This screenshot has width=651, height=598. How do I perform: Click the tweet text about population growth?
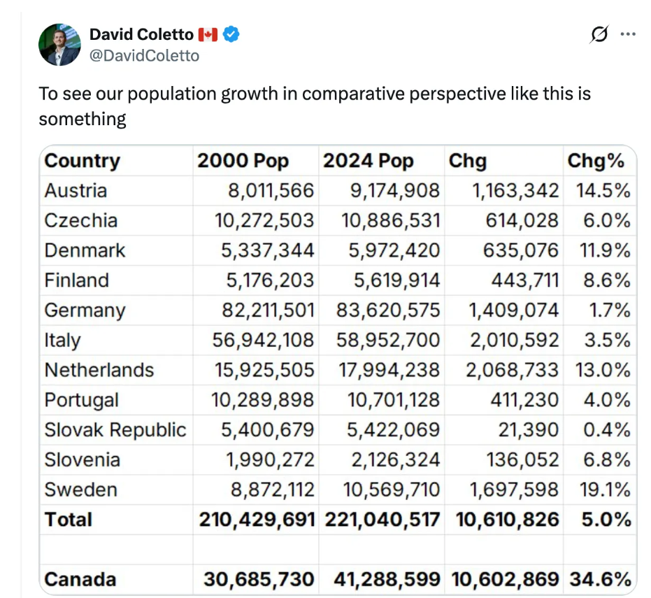[315, 106]
